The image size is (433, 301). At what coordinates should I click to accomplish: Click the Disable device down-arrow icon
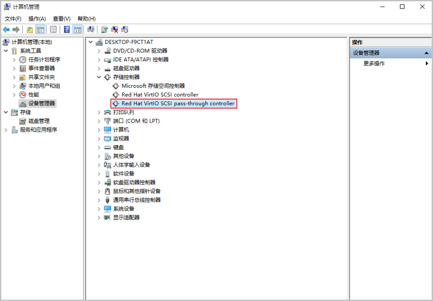coord(125,29)
